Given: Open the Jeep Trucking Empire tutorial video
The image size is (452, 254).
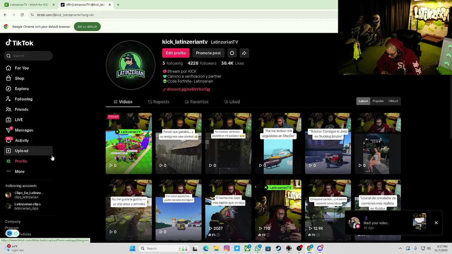Looking at the screenshot, I should point(328,143).
